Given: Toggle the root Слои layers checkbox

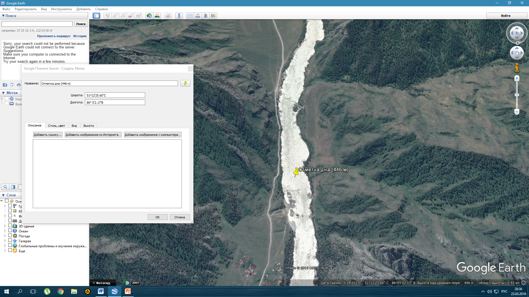Looking at the screenshot, I should pos(7,201).
